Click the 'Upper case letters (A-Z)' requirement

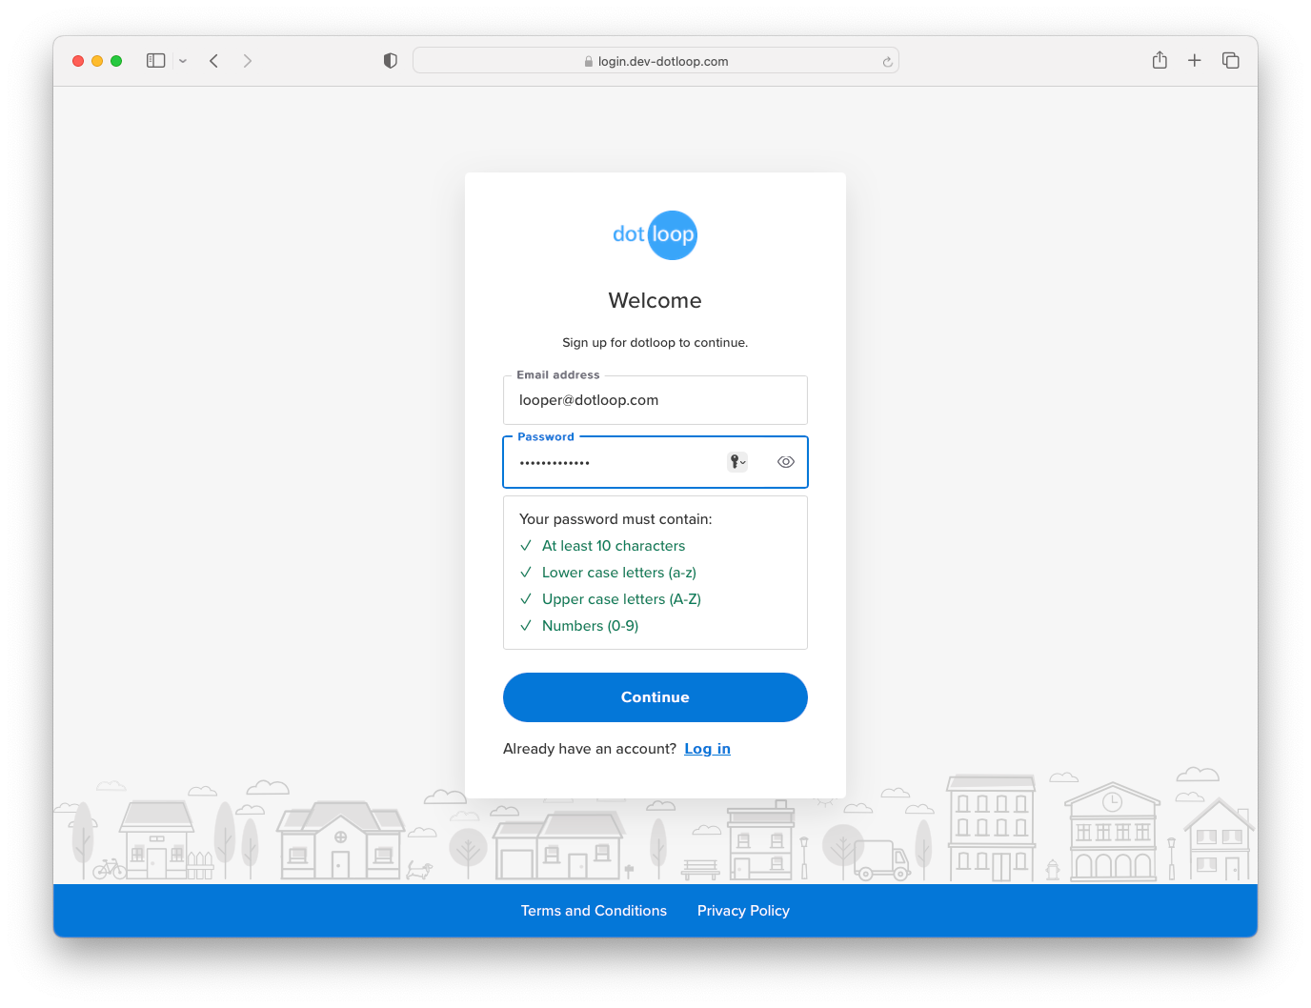621,599
